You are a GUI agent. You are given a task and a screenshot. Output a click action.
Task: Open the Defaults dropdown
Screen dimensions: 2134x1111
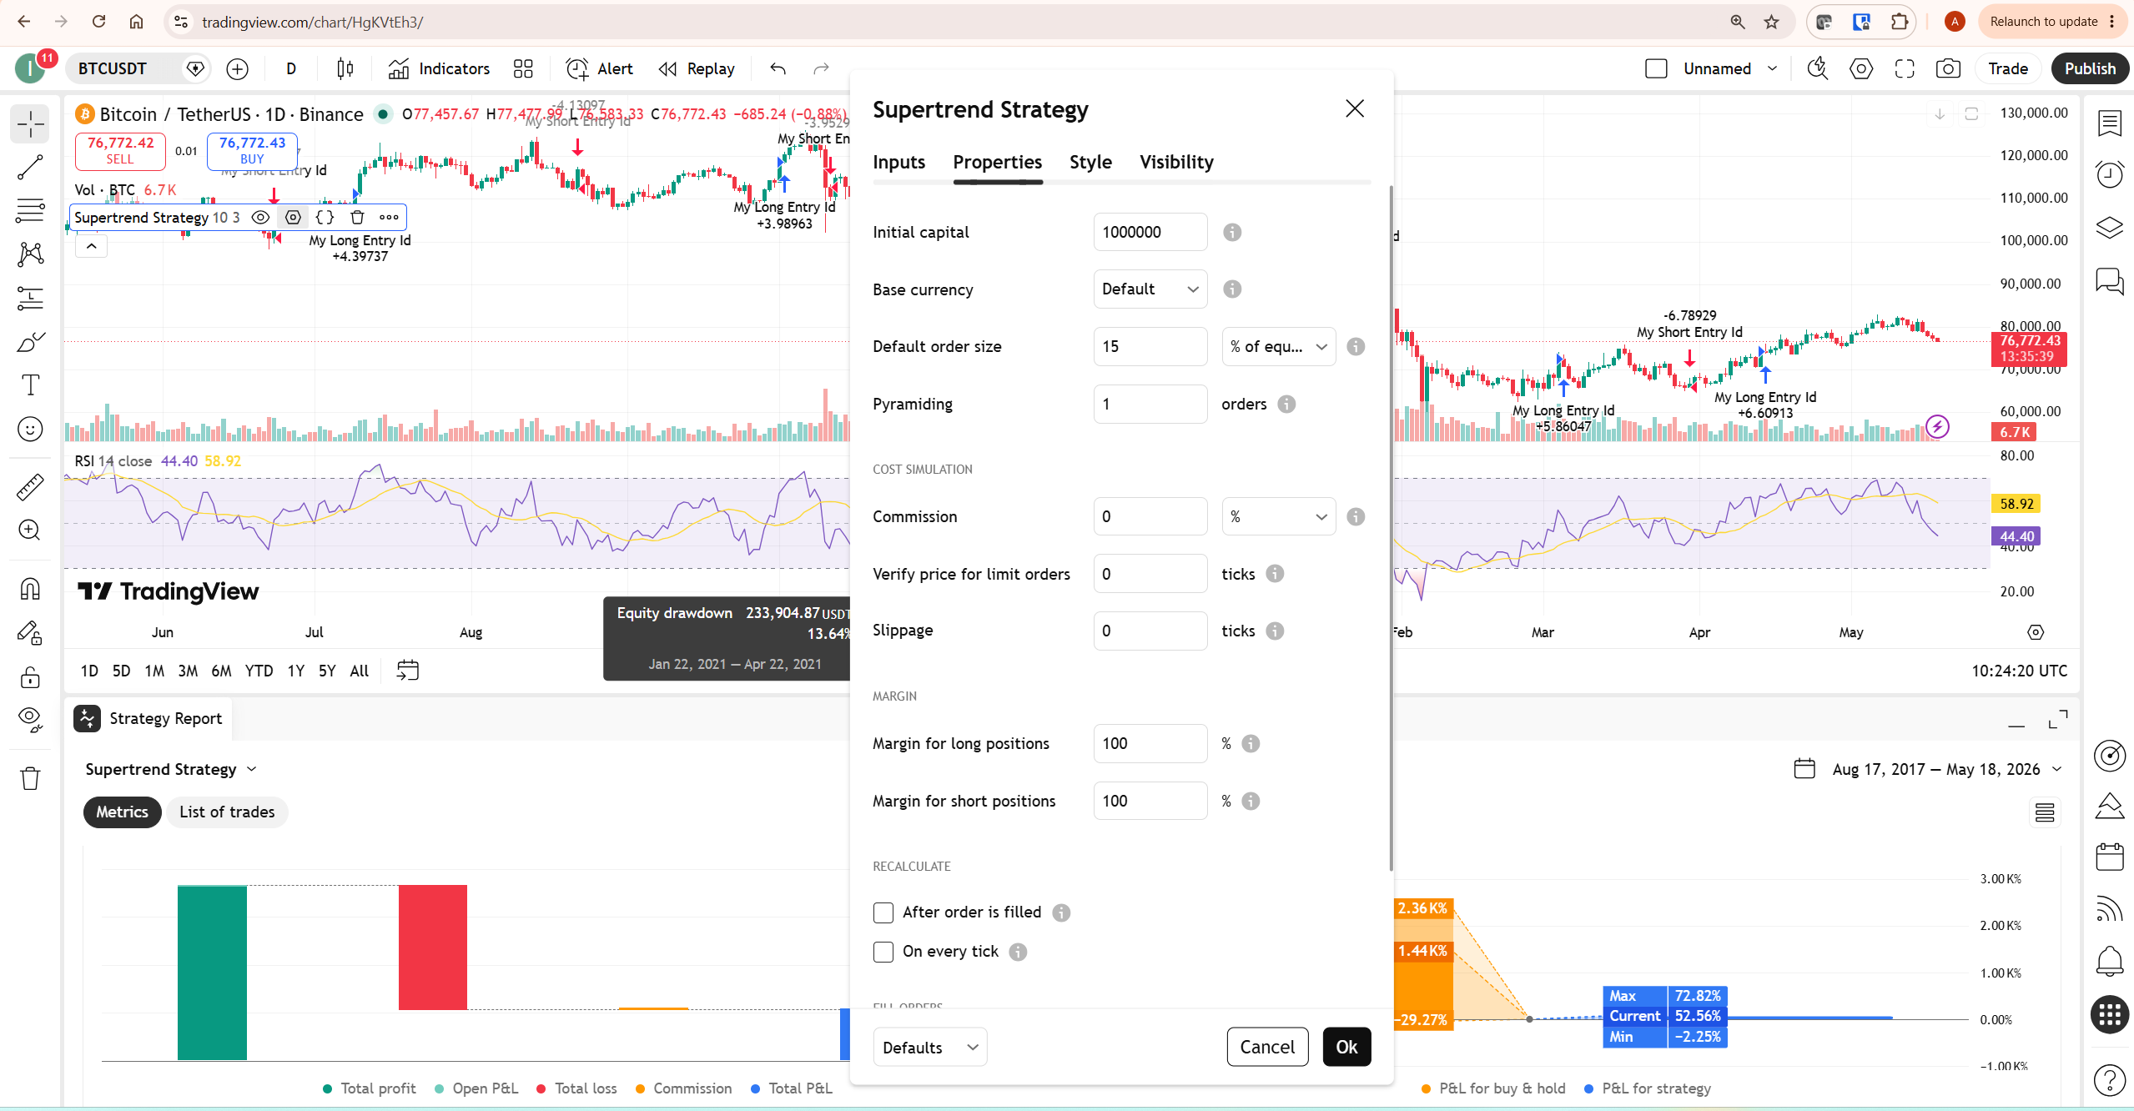tap(929, 1047)
